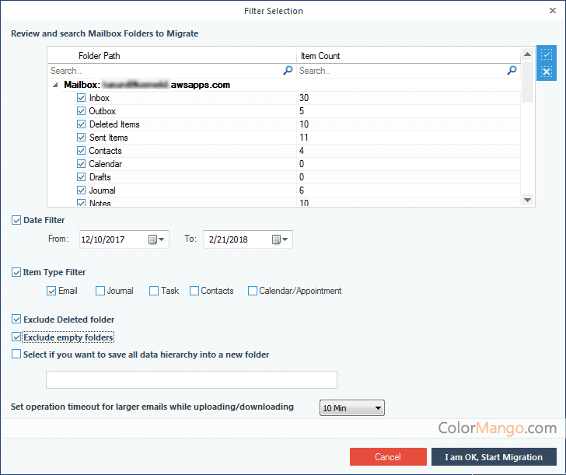Uncheck the Inbox folder checkbox
The image size is (566, 475).
82,98
